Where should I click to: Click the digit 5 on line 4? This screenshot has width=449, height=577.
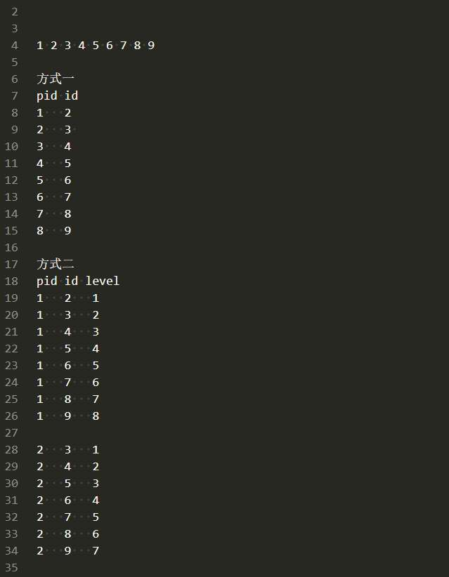pos(96,45)
